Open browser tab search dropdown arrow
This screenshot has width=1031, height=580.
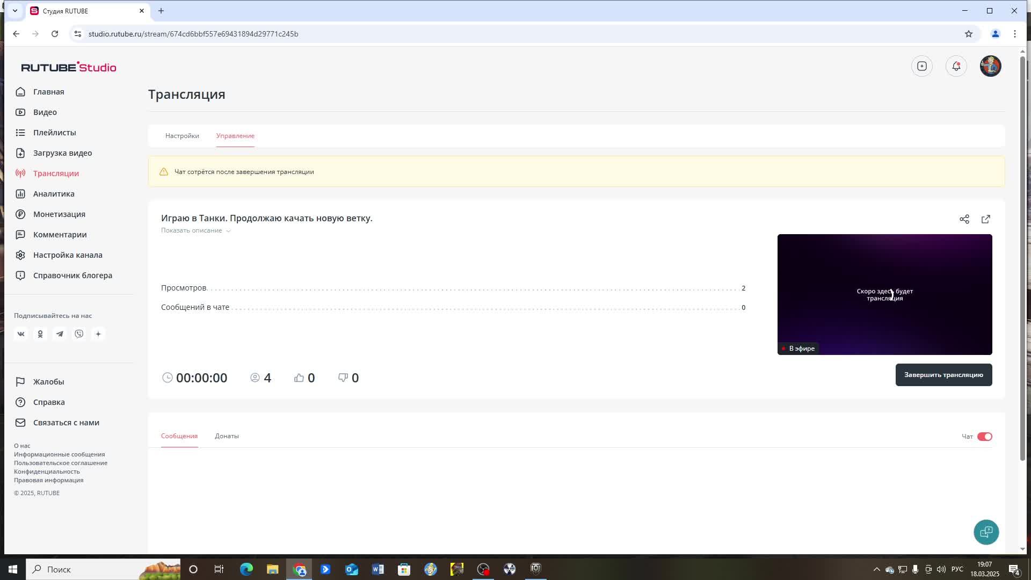pos(15,11)
